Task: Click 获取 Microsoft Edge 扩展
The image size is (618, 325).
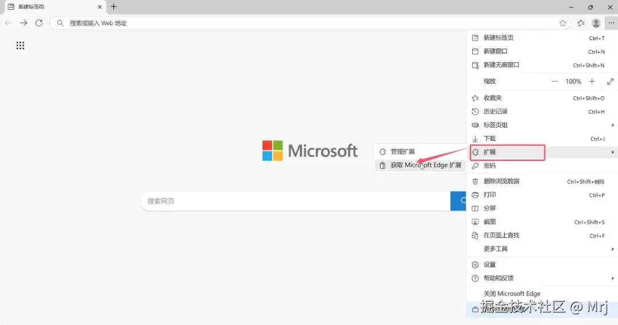Action: (x=420, y=165)
